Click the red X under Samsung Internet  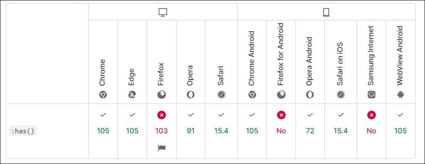[371, 115]
